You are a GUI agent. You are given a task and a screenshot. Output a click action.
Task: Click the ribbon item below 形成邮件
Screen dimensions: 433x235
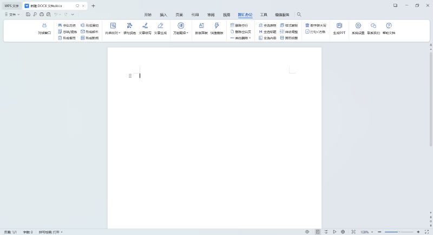pos(89,38)
